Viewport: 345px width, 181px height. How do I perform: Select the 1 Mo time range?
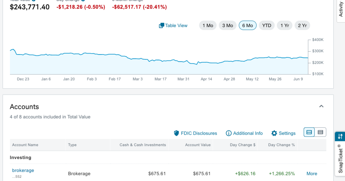tap(208, 25)
